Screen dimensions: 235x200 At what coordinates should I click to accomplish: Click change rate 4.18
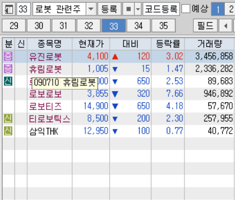[175, 106]
